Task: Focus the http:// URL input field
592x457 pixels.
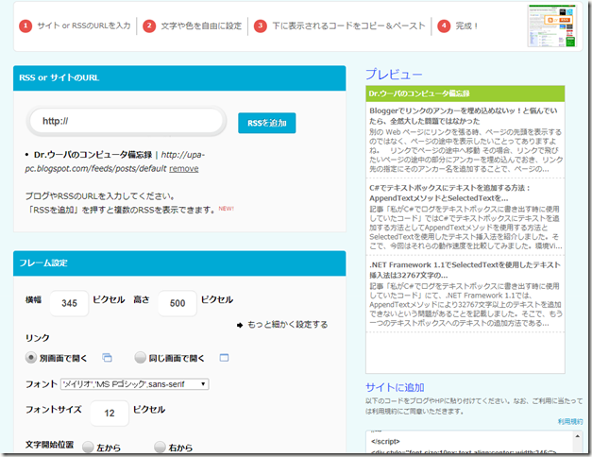Action: point(127,121)
